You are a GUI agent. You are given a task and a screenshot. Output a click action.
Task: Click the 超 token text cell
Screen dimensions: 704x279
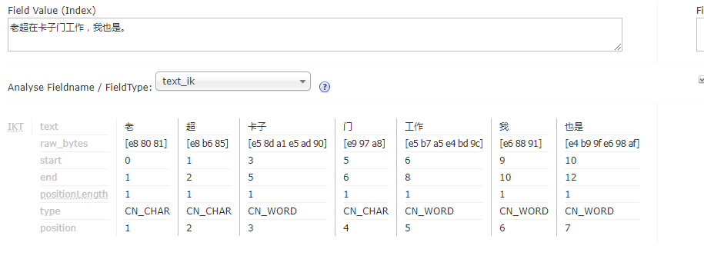click(191, 127)
